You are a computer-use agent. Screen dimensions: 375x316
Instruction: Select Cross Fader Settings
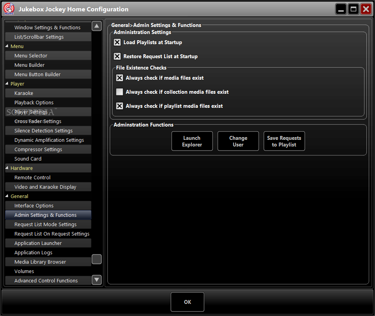tap(48, 121)
